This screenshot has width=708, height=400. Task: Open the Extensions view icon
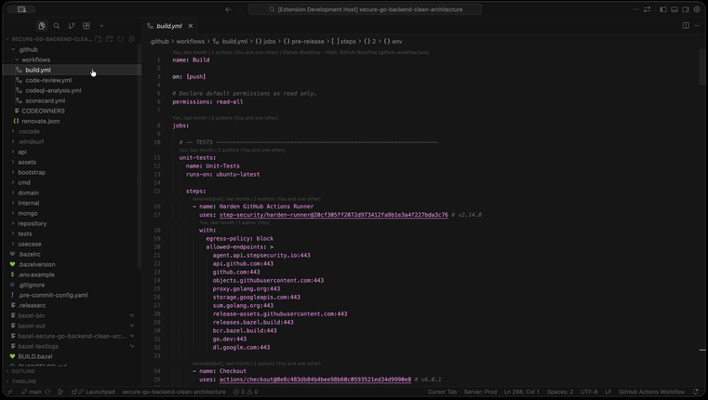[x=87, y=26]
